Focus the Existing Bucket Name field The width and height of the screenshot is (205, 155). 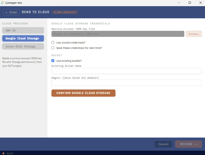[x=127, y=71]
